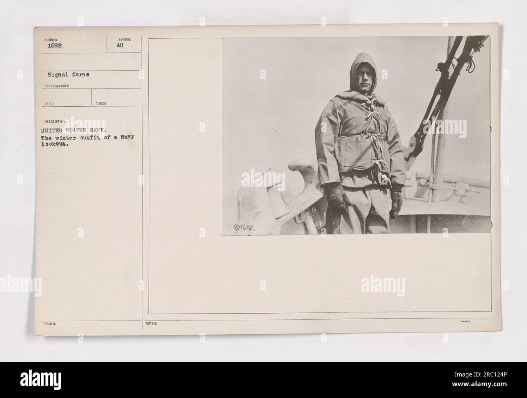Click the "TAKEN" field label

tap(101, 103)
